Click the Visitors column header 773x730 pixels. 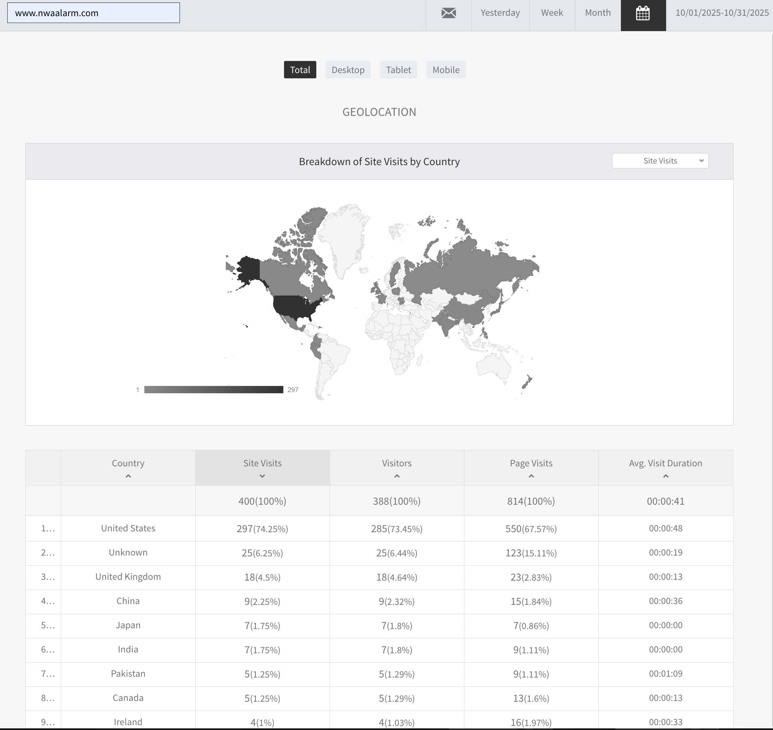tap(397, 468)
